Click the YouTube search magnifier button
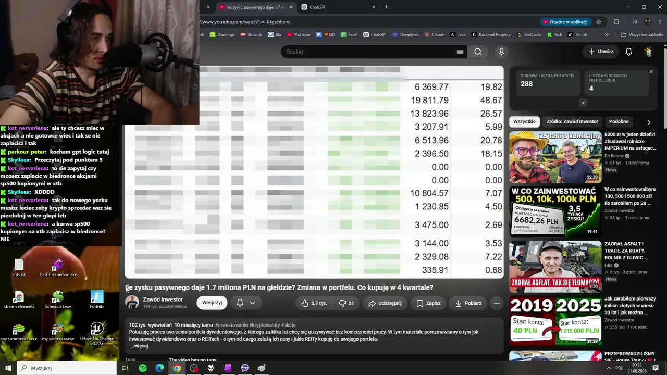Image resolution: width=667 pixels, height=375 pixels. (478, 52)
